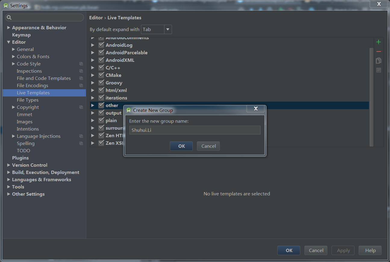Select the Intentions settings entry
The width and height of the screenshot is (390, 262).
click(28, 129)
